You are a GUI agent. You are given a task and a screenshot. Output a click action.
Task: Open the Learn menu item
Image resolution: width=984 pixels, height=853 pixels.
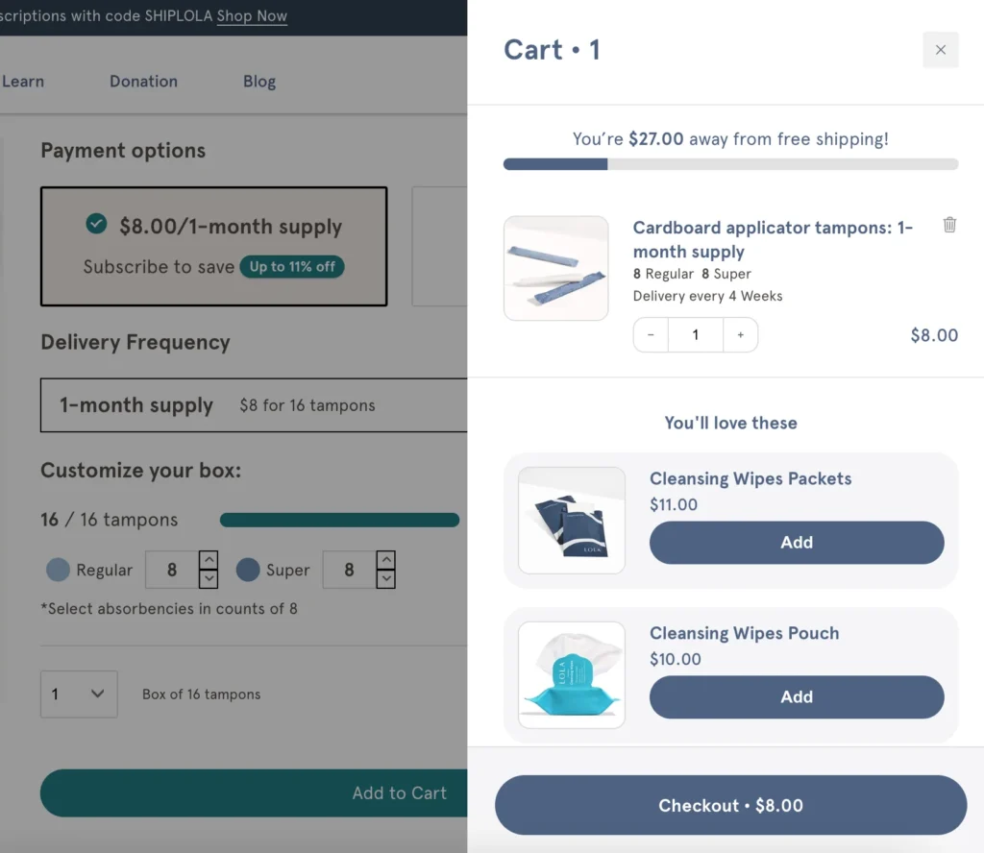click(x=22, y=82)
